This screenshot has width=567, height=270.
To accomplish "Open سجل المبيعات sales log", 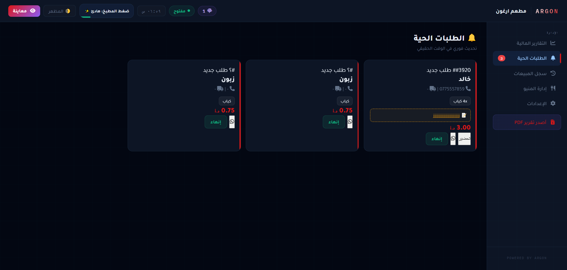I will [530, 73].
